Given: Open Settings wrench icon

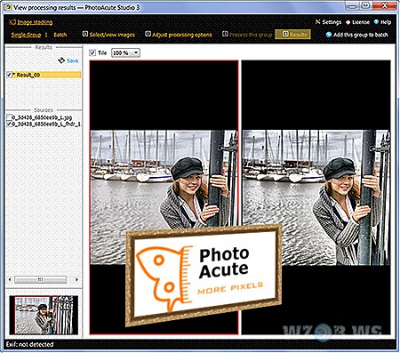Looking at the screenshot, I should 318,22.
